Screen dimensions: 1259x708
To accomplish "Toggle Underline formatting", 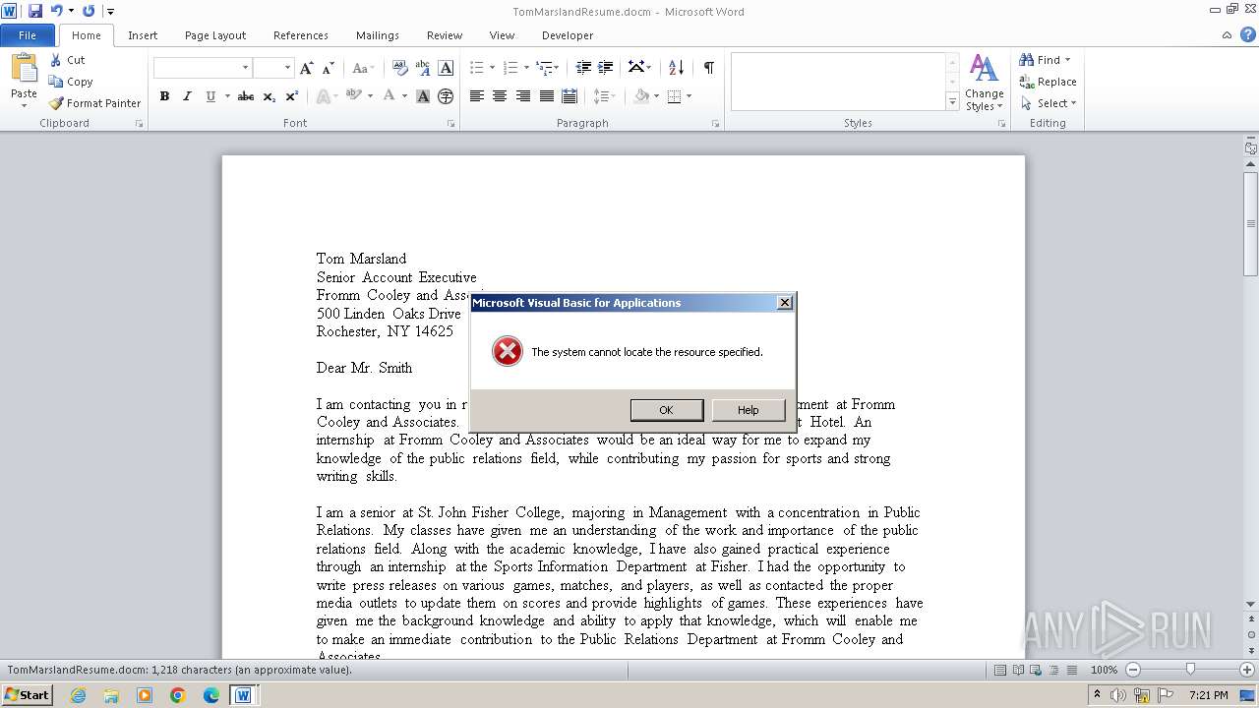I will [210, 96].
